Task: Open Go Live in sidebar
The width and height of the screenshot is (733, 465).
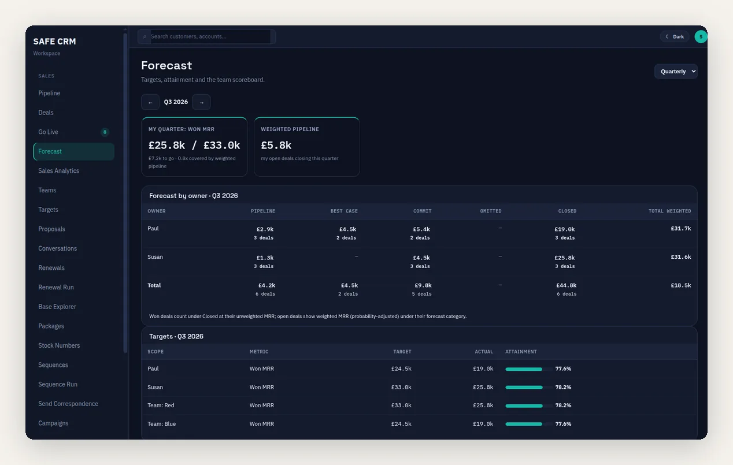Action: pyautogui.click(x=74, y=132)
